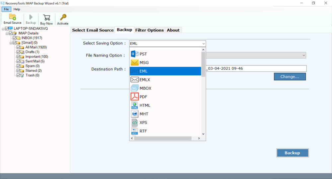Collapse the [Gmail] tree node
This screenshot has height=179, width=332.
(11, 43)
